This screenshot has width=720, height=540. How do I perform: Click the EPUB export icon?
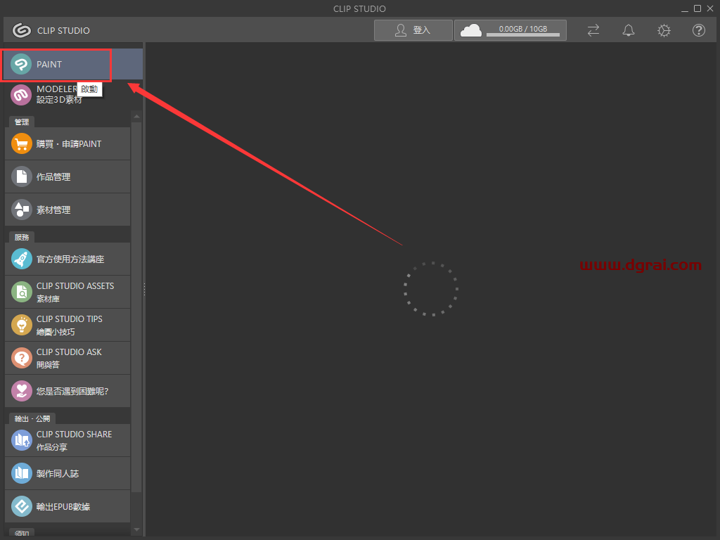(22, 506)
